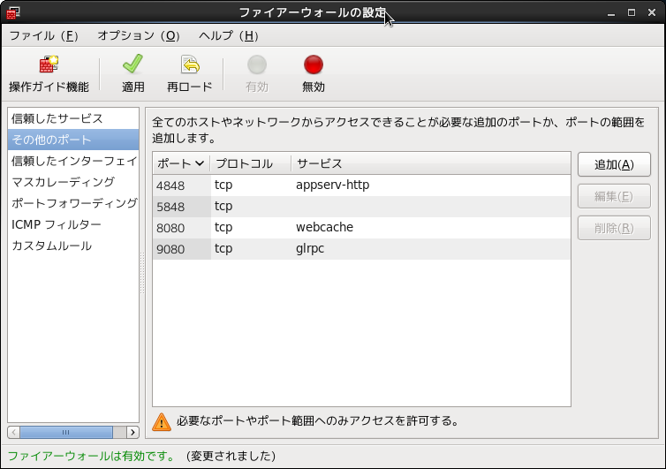Image resolution: width=666 pixels, height=469 pixels.
Task: Click the firewall app icon in title bar
Action: tap(13, 12)
